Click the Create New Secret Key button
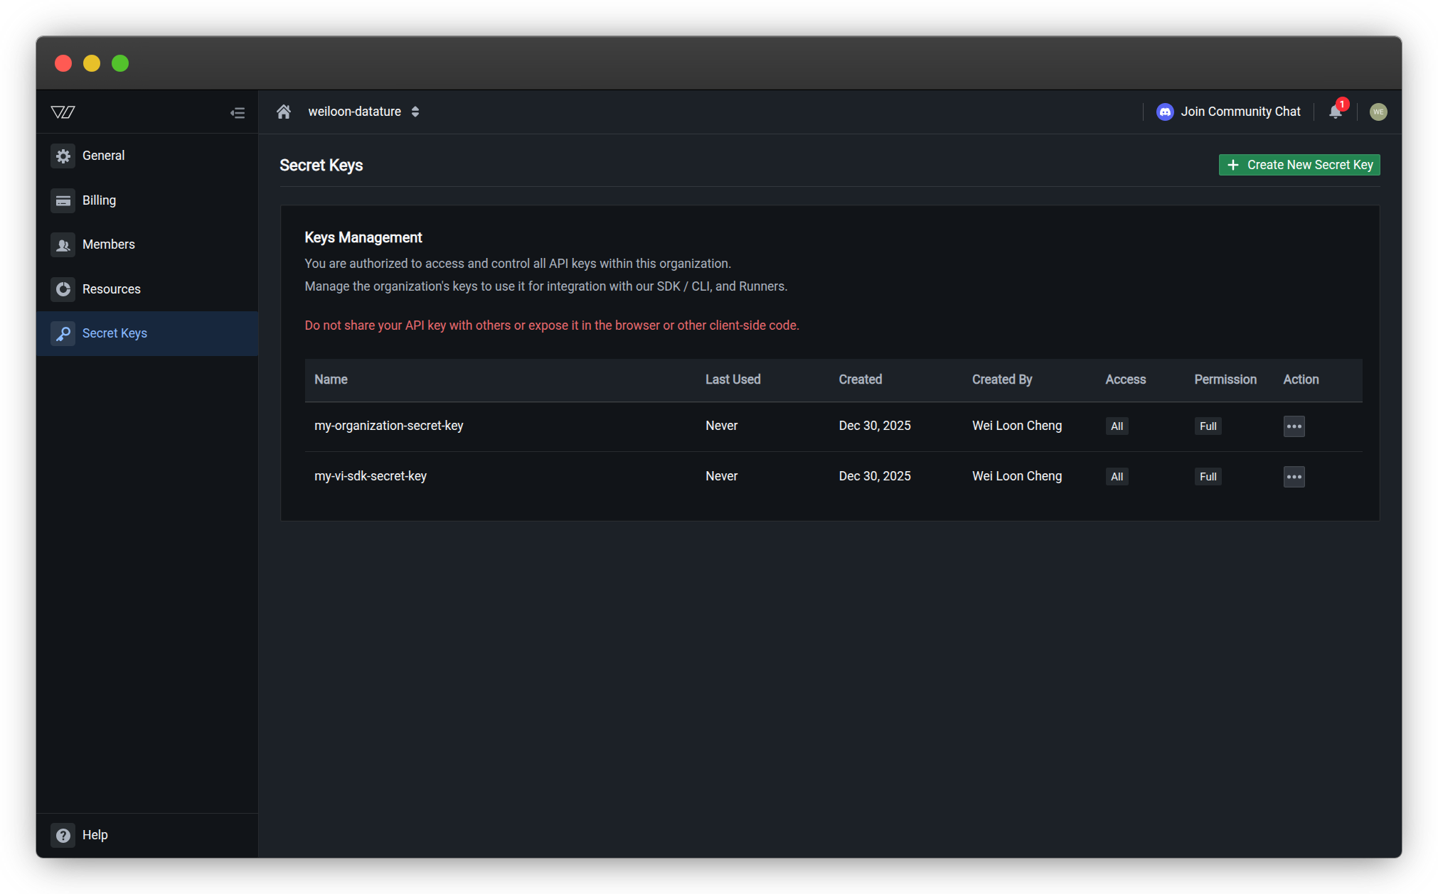 (1299, 164)
